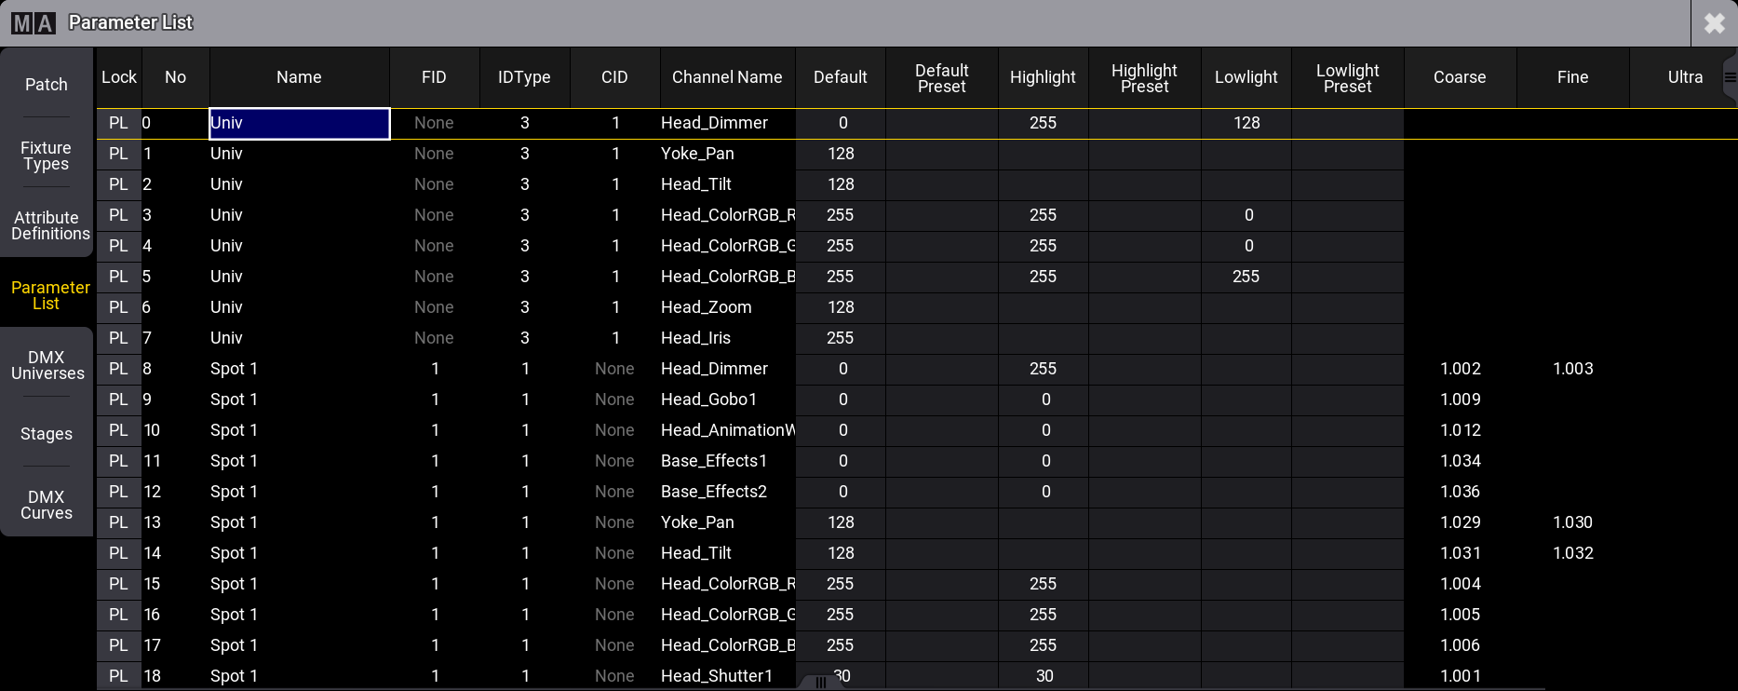Click the Coarse column header
This screenshot has width=1738, height=691.
[x=1460, y=77]
